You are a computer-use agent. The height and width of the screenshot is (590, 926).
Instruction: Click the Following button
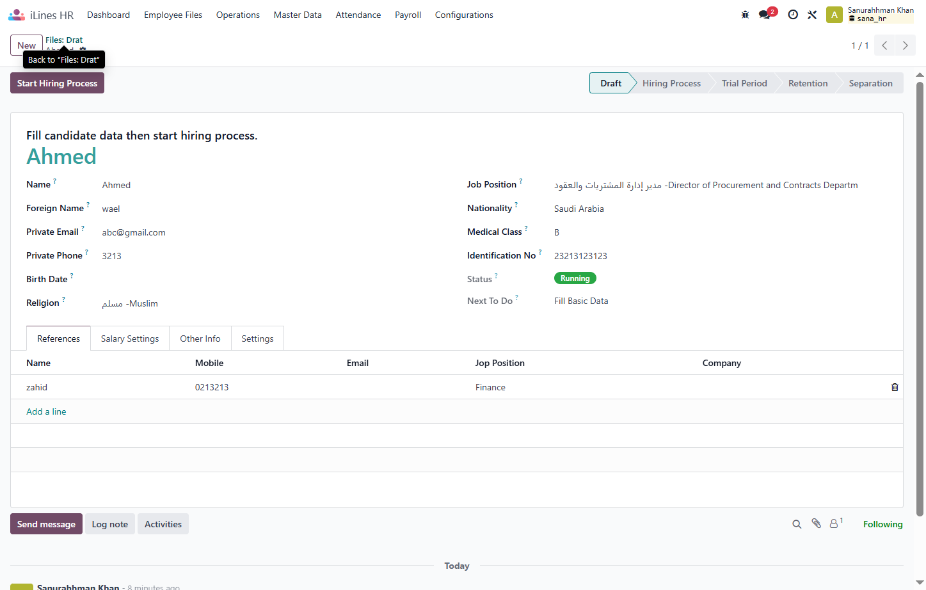883,524
